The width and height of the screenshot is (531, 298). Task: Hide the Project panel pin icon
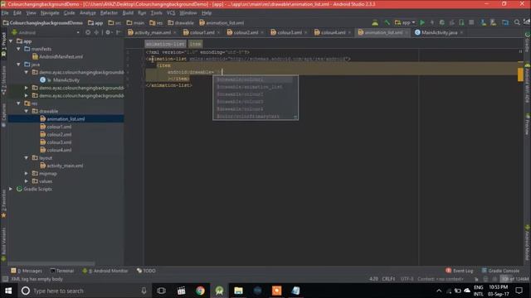pyautogui.click(x=118, y=32)
